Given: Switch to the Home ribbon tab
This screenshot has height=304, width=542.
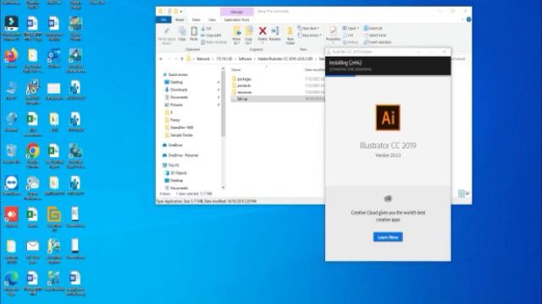Looking at the screenshot, I should [180, 19].
